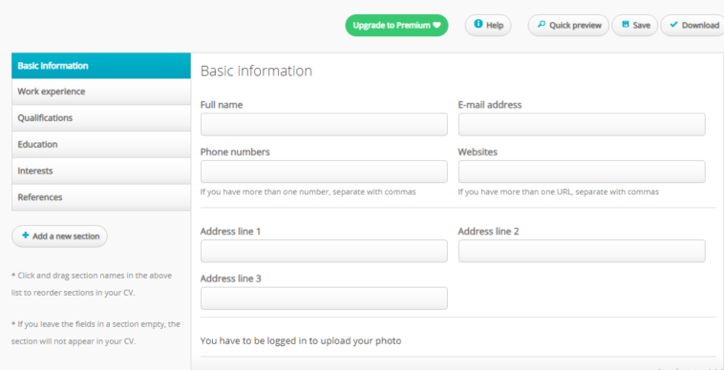The image size is (724, 370).
Task: Focus the Phone numbers text box
Action: coord(324,172)
